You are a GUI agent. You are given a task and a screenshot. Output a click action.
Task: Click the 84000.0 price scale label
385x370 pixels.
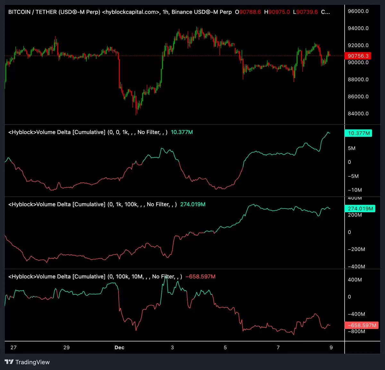pyautogui.click(x=358, y=114)
